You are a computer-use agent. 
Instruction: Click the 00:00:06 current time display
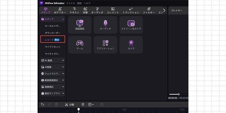(x=173, y=98)
